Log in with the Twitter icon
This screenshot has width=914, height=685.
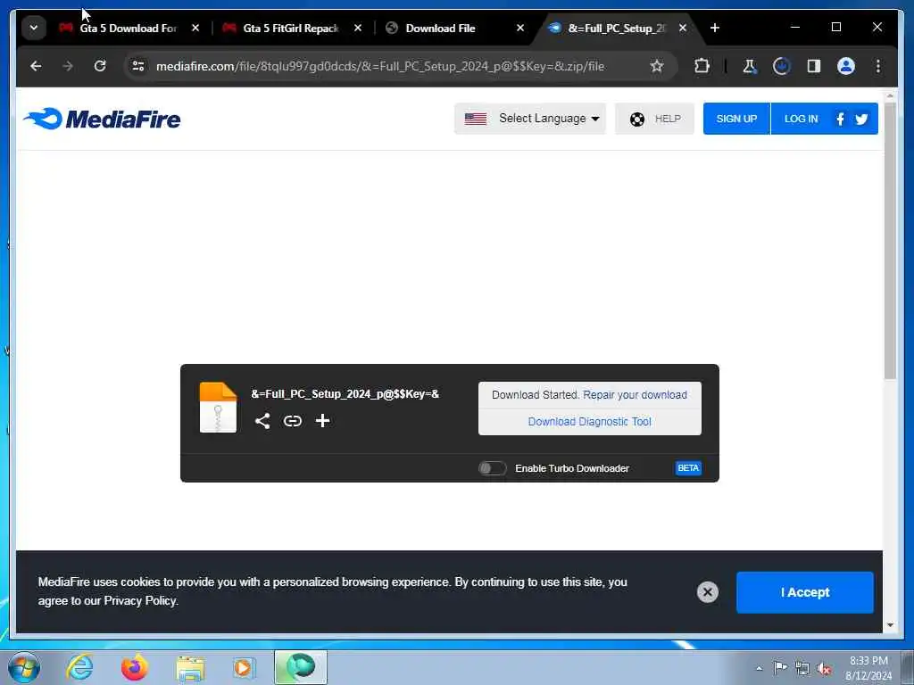(861, 120)
